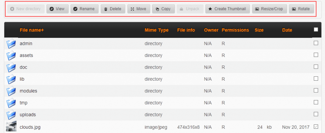Image resolution: width=325 pixels, height=133 pixels.
Task: Sort by Date column header
Action: pyautogui.click(x=287, y=30)
